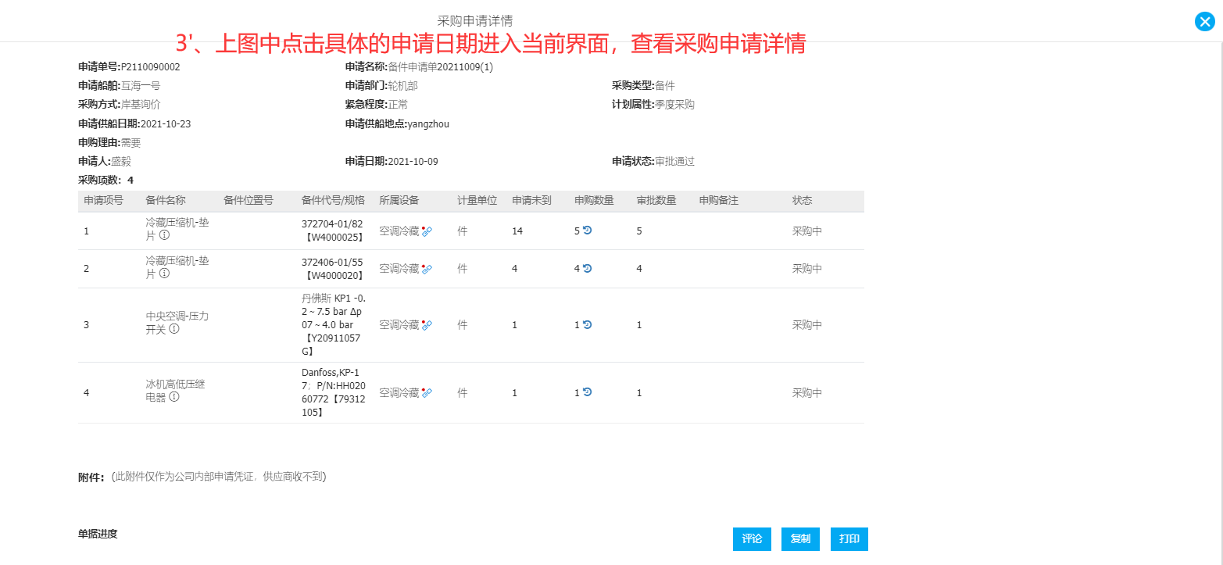Click the 附件 label
1223x565 pixels.
pyautogui.click(x=91, y=477)
